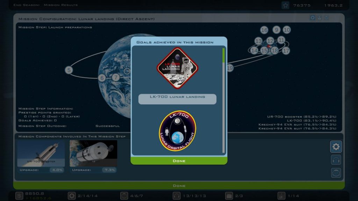Screen dimensions: 358x201
Task: Toggle the highlighted settings gear on right sidebar
Action: pyautogui.click(x=336, y=147)
